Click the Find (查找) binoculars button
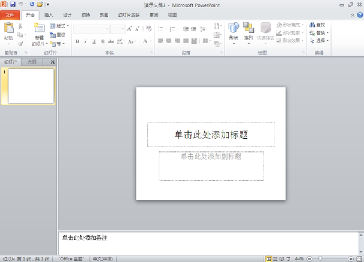The image size is (364, 262). point(317,25)
